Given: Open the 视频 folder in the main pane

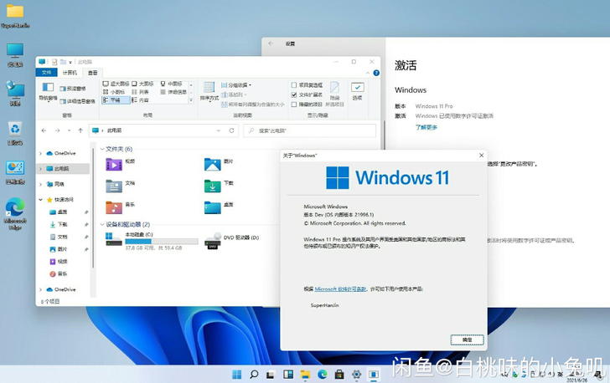Looking at the screenshot, I should click(x=114, y=165).
